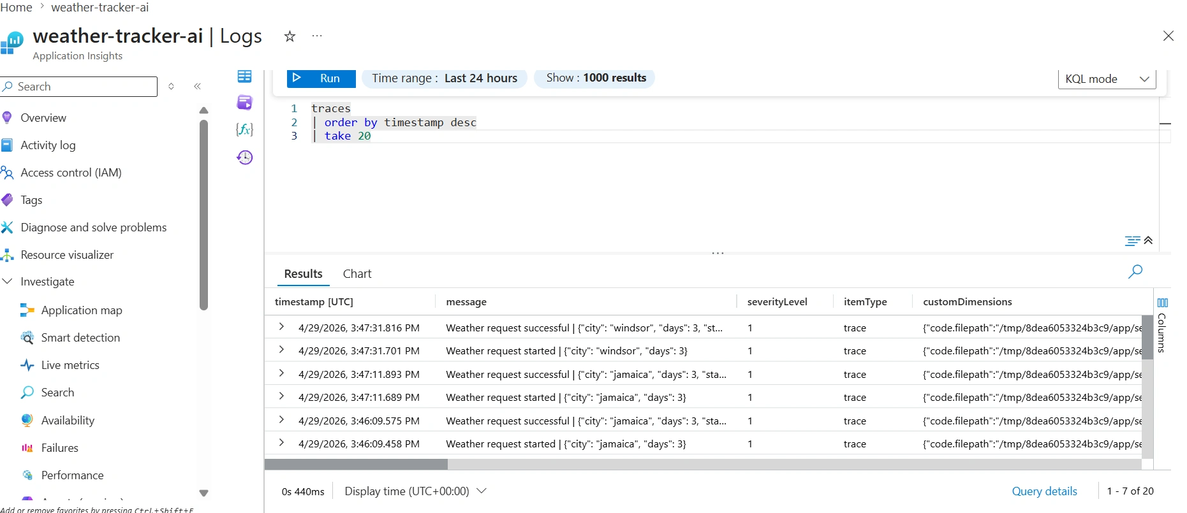
Task: Expand the 3:47:31.701 PM row
Action: coord(281,349)
